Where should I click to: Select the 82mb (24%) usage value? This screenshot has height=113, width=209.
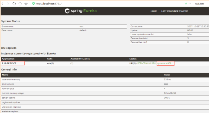pos(170,93)
